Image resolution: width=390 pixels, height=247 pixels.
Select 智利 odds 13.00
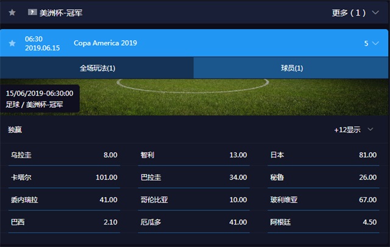click(x=194, y=155)
